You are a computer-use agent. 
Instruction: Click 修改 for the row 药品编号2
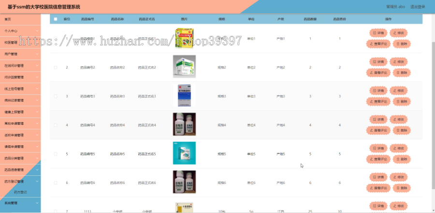(398, 61)
